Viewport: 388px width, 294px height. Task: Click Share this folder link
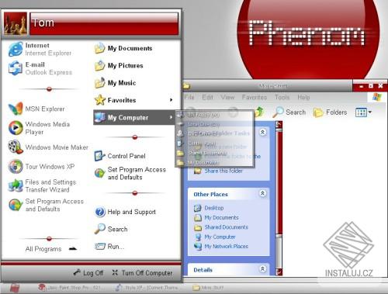[219, 171]
